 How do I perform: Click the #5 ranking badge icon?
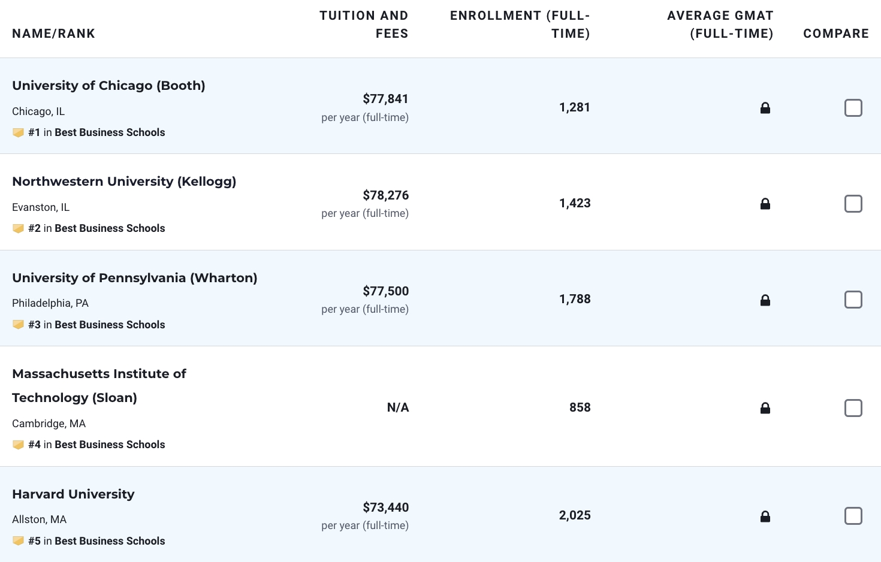(19, 541)
